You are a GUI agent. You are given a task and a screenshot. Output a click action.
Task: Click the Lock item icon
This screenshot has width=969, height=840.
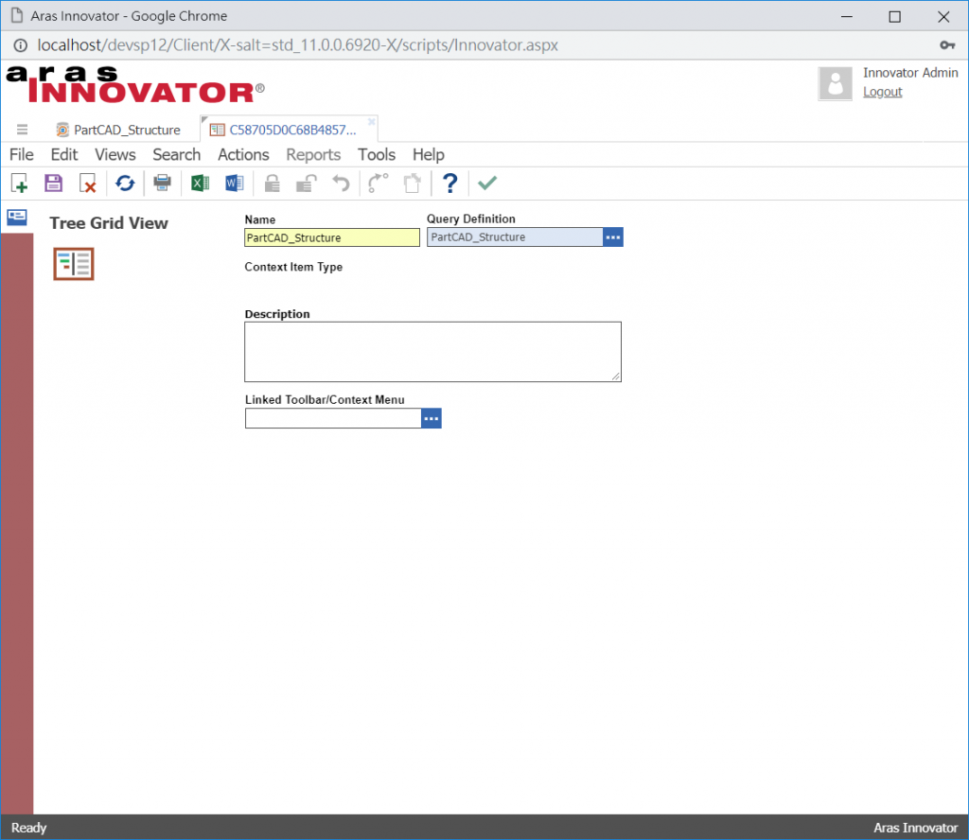(272, 184)
